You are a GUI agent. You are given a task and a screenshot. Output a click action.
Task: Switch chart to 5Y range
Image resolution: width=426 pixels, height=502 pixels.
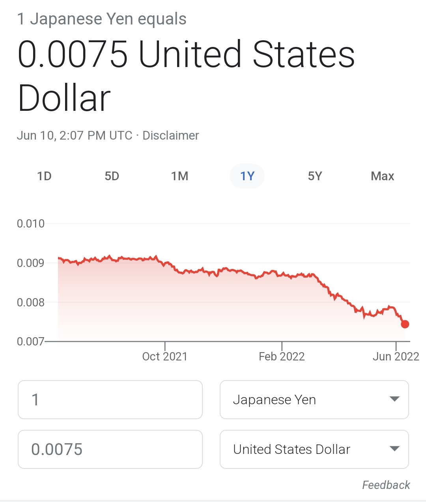[315, 176]
